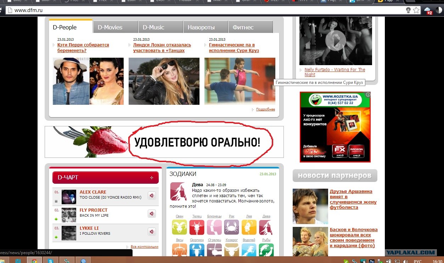
Task: Click the Подробнее link
Action: [265, 109]
